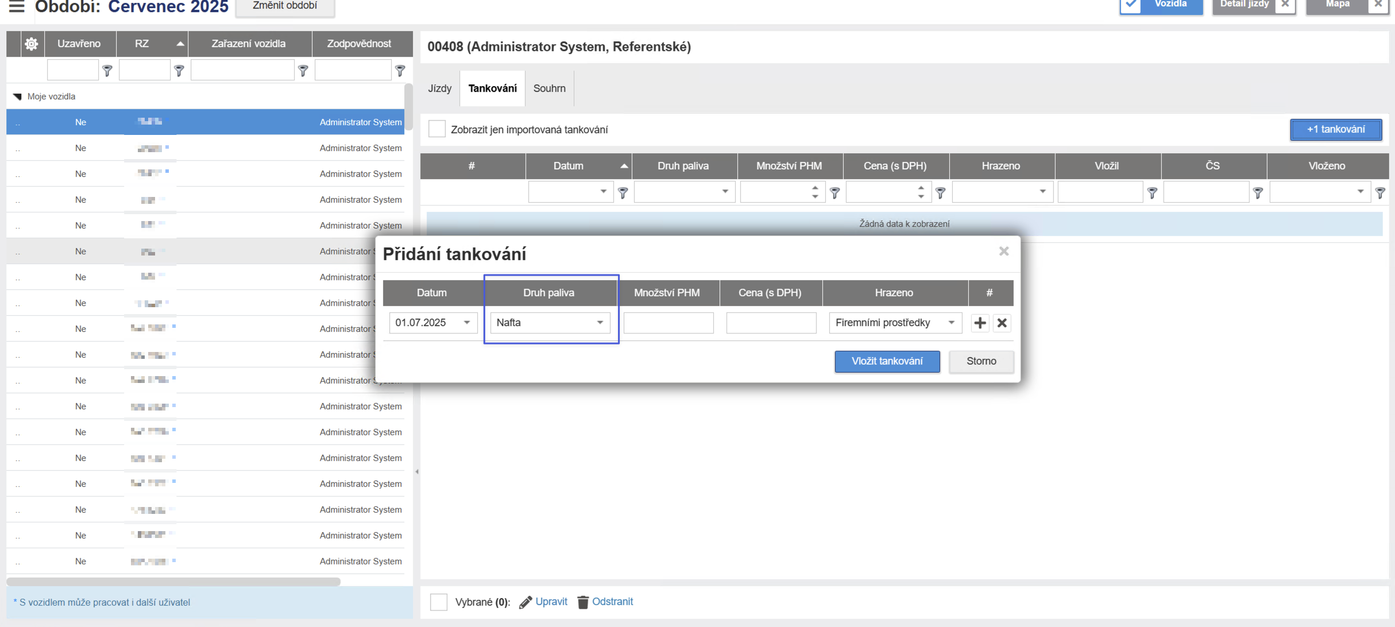Open the Souhrn tab
This screenshot has height=627, width=1395.
(549, 88)
